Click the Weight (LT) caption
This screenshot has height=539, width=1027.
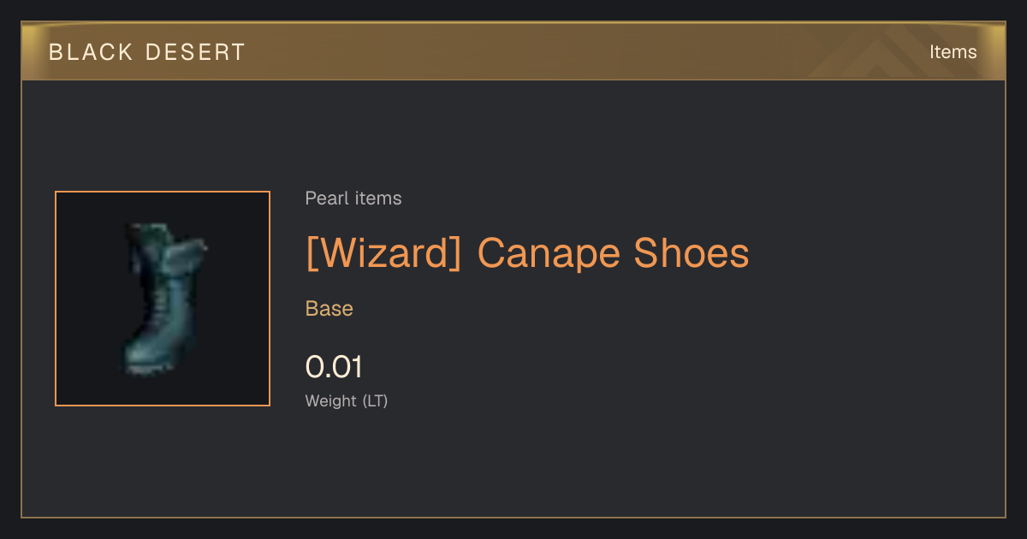(x=347, y=400)
